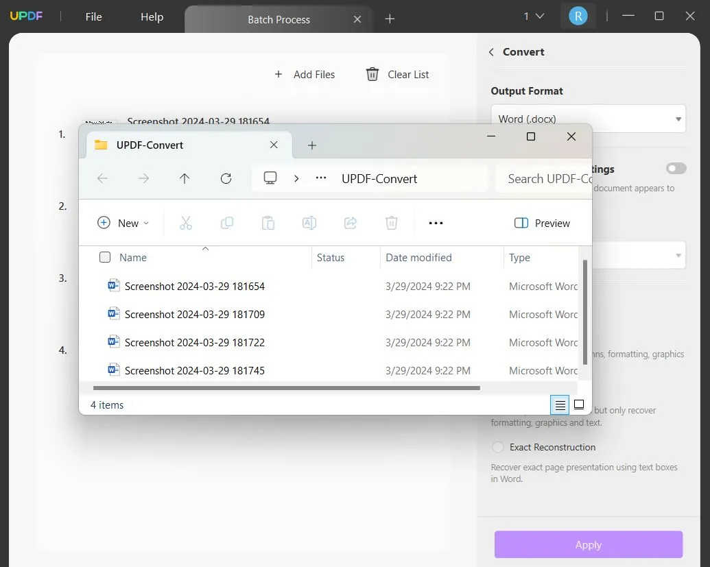
Task: Open the File menu in UPDF
Action: click(94, 16)
